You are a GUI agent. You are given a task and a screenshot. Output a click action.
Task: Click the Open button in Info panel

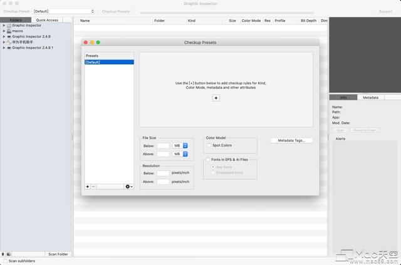tap(340, 130)
